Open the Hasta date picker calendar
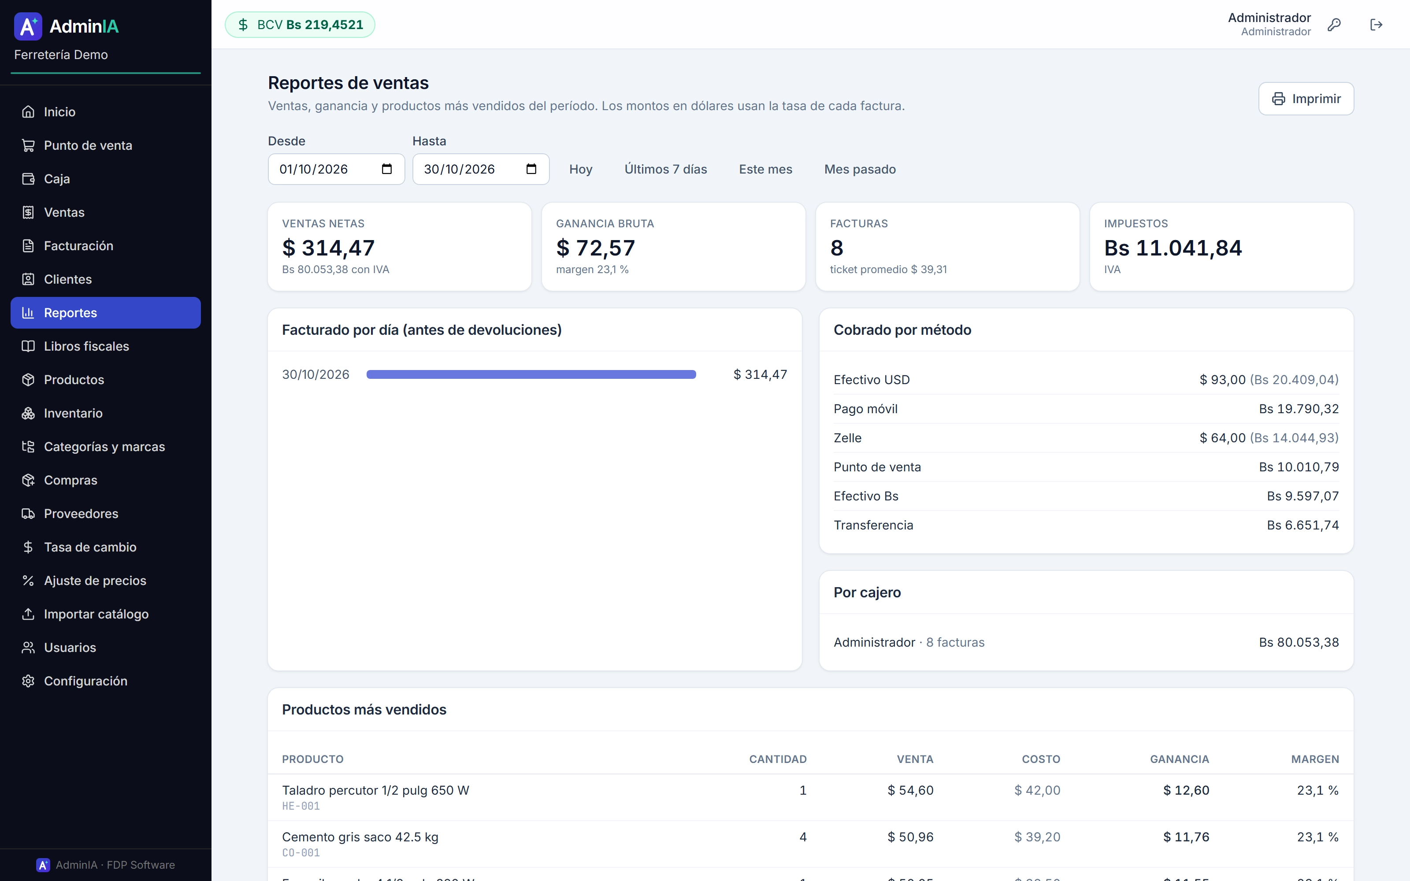1410x881 pixels. pyautogui.click(x=531, y=169)
